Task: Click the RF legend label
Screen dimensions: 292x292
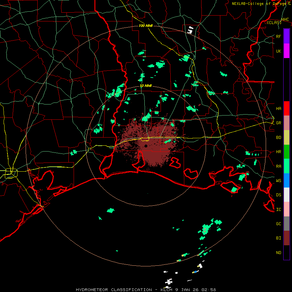Action: [x=278, y=36]
